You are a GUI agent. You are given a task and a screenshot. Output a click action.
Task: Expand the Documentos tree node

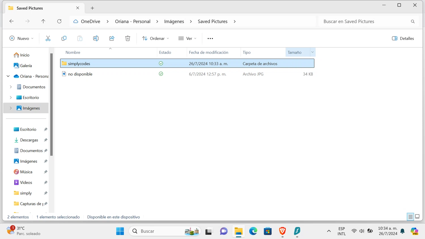[11, 87]
